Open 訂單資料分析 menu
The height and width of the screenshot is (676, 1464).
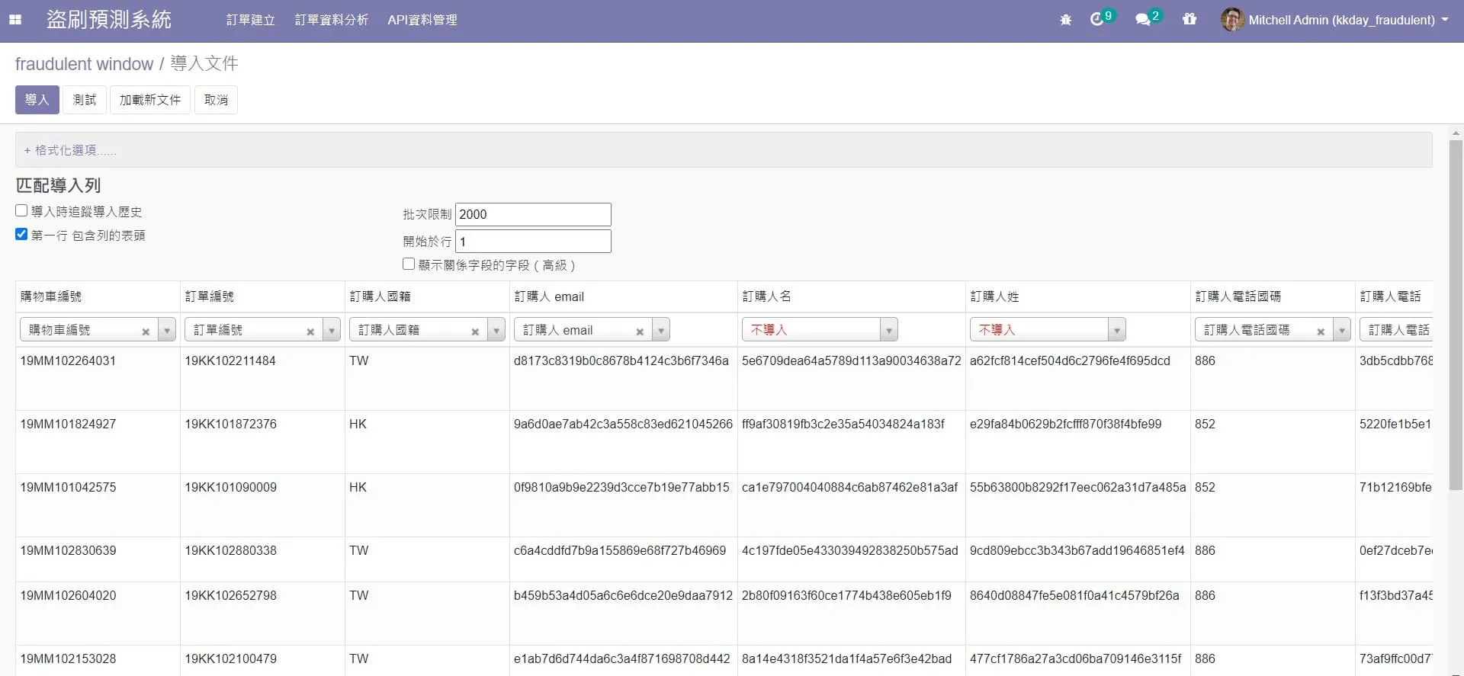tap(332, 20)
